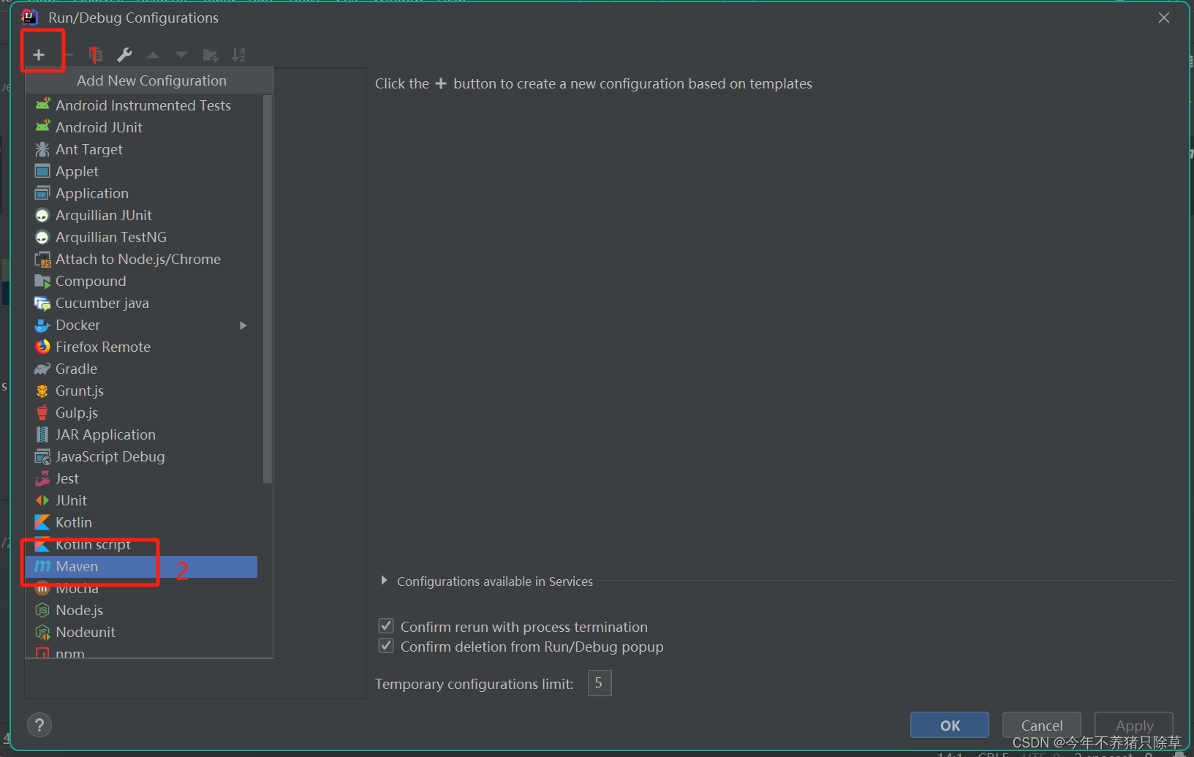Image resolution: width=1194 pixels, height=757 pixels.
Task: Choose JUnit configuration type
Action: coord(142,500)
